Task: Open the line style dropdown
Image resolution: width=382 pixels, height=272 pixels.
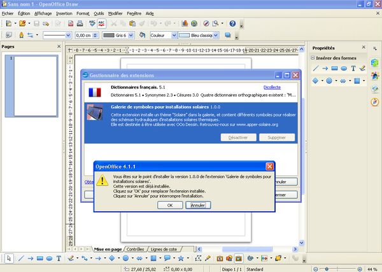Action: point(68,36)
